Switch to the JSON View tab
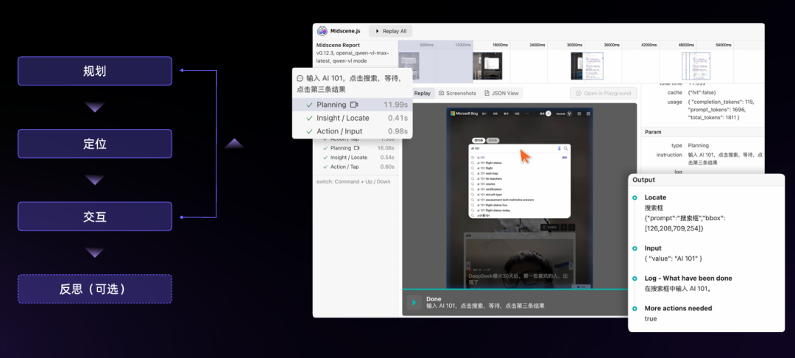795x358 pixels. 501,94
